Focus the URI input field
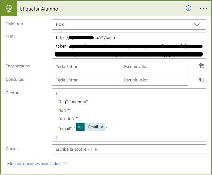The image size is (212, 175). pos(129,46)
